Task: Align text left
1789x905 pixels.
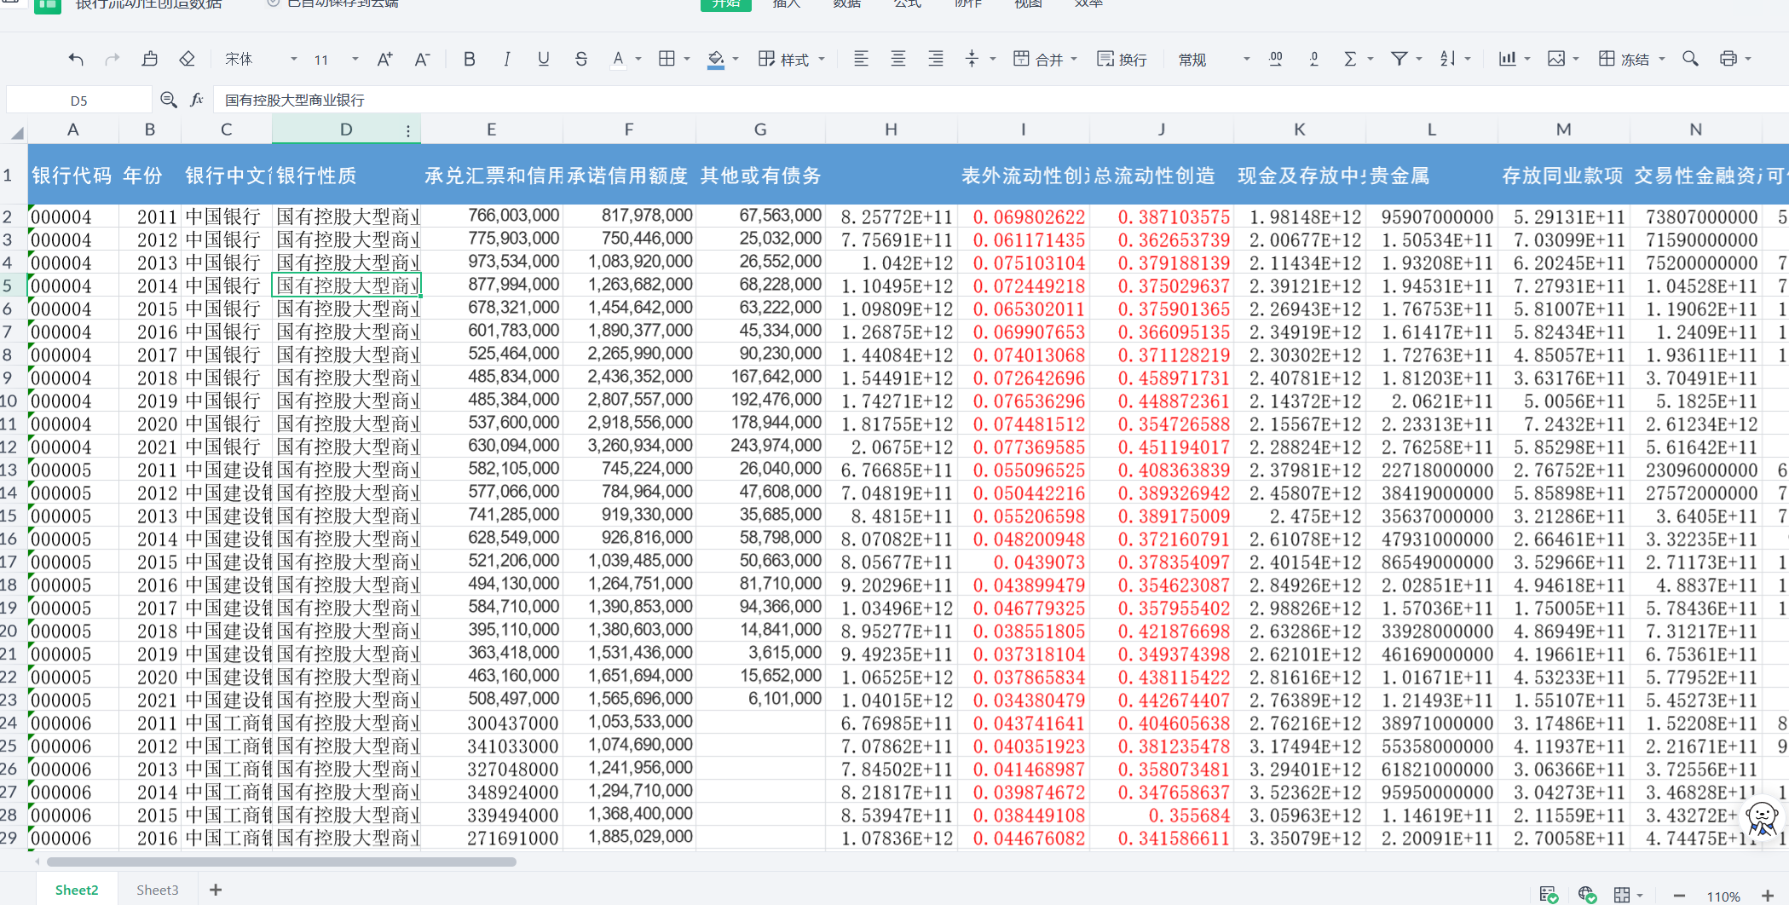Action: click(x=861, y=59)
